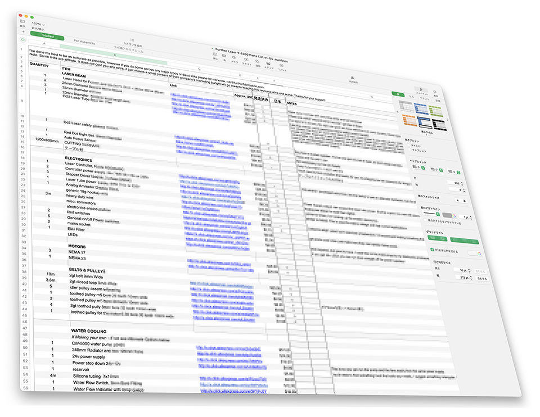Click the Comment (コメント) toolbar icon
The width and height of the screenshot is (540, 417).
point(281,65)
